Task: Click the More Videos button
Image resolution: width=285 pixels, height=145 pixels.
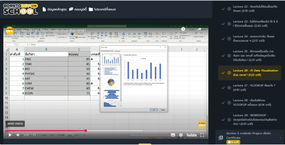Action: tap(15, 124)
